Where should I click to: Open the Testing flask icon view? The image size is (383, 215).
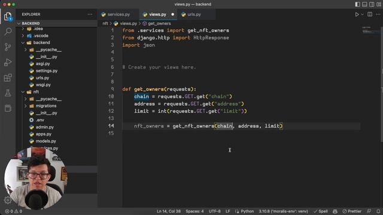click(x=8, y=93)
